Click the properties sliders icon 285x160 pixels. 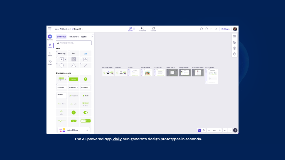[x=234, y=36]
